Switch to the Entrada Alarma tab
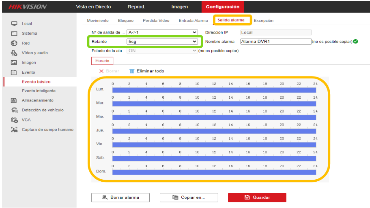The image size is (370, 208). 193,21
